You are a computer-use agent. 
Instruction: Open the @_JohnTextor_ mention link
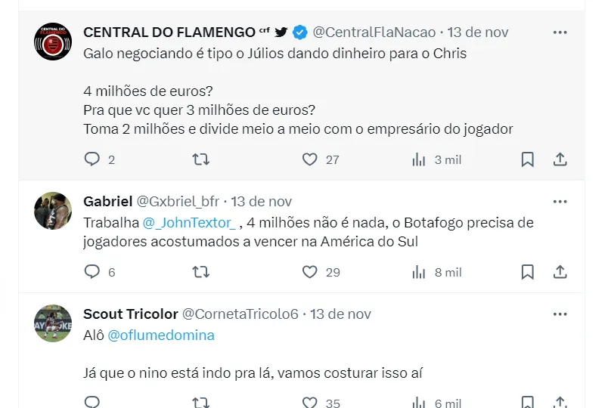coord(190,223)
